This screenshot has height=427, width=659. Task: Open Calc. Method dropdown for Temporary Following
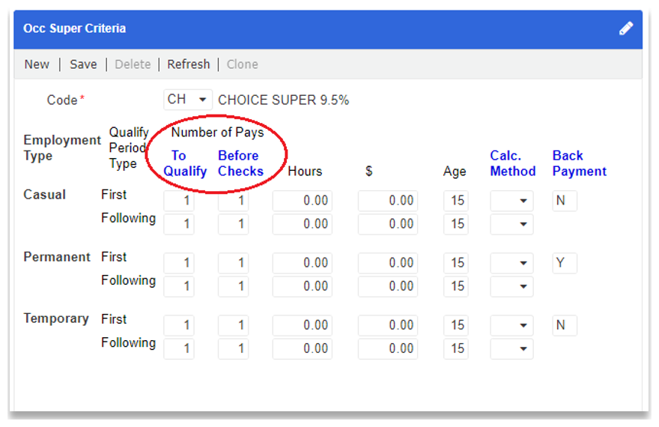coord(511,348)
